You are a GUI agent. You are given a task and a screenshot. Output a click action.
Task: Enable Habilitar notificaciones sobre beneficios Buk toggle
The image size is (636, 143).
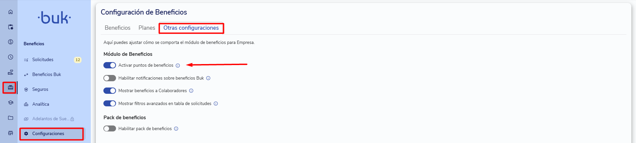pos(110,78)
